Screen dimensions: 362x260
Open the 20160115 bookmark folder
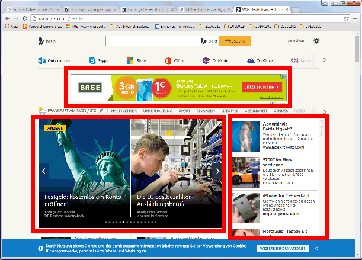(x=210, y=27)
